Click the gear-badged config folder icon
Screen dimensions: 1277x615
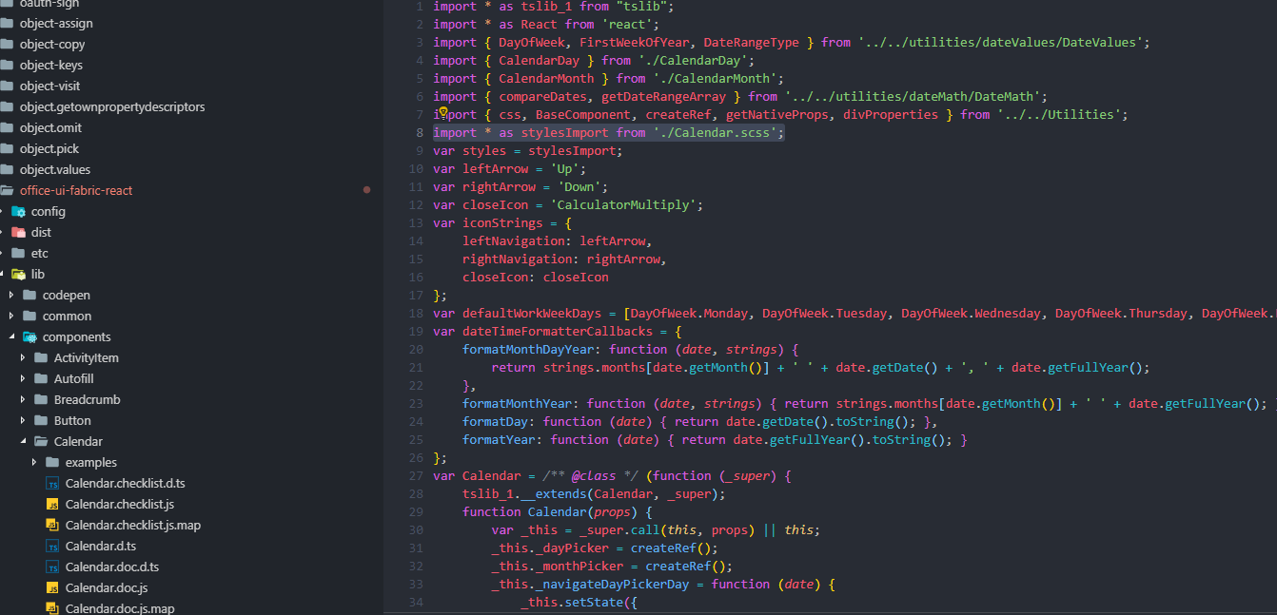coord(18,211)
